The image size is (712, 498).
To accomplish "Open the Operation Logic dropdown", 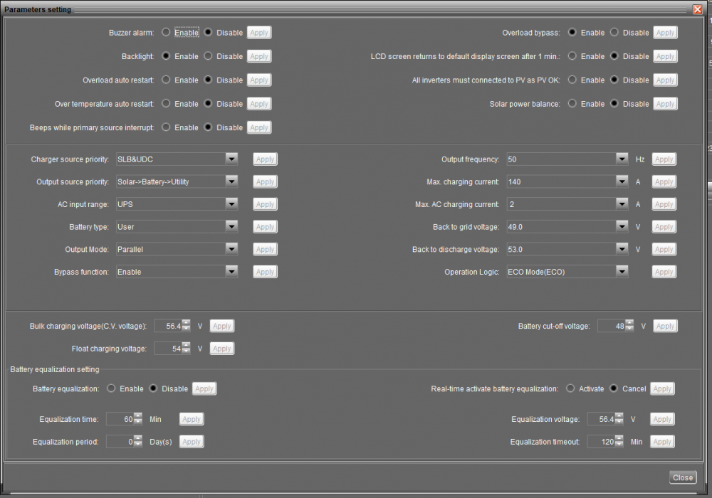I will (x=622, y=272).
